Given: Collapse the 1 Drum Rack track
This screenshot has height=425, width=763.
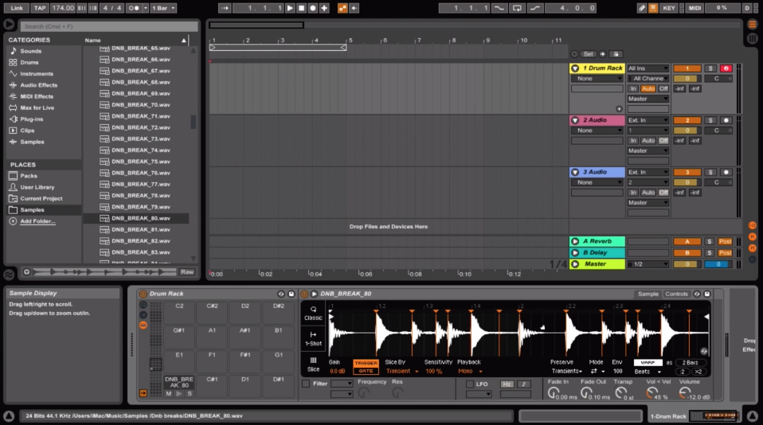Looking at the screenshot, I should coord(575,68).
